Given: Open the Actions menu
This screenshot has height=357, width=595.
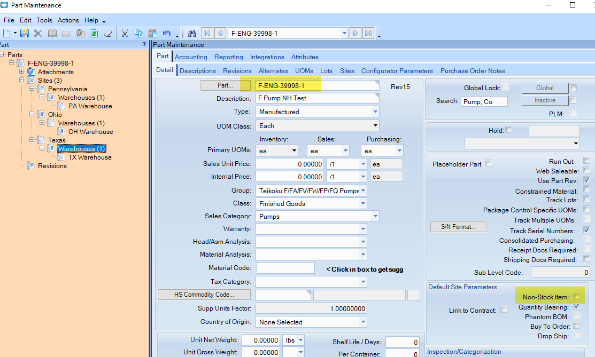Looking at the screenshot, I should pyautogui.click(x=68, y=20).
